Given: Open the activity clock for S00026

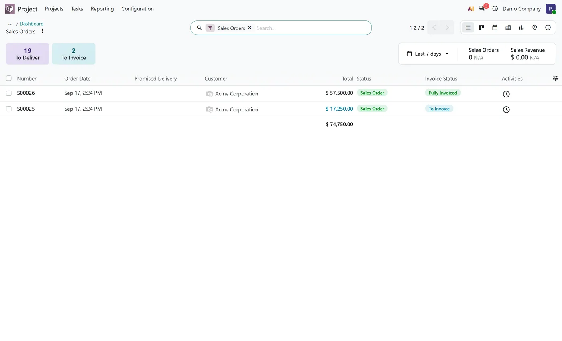Looking at the screenshot, I should point(506,94).
